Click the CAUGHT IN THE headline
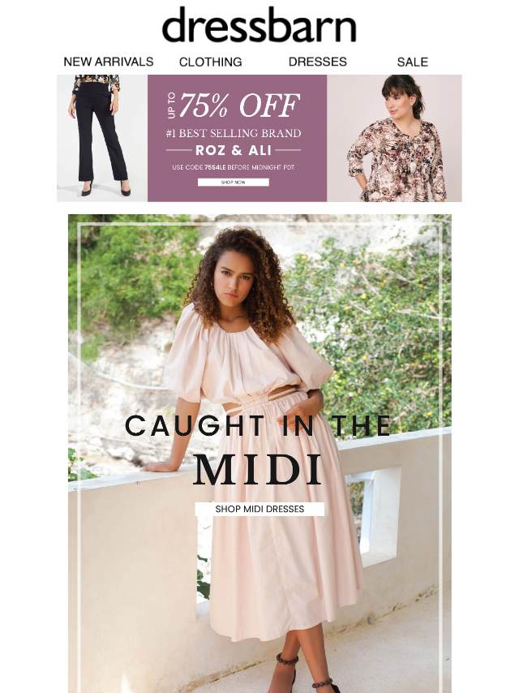Screen dimensions: 519x693 click(x=259, y=425)
